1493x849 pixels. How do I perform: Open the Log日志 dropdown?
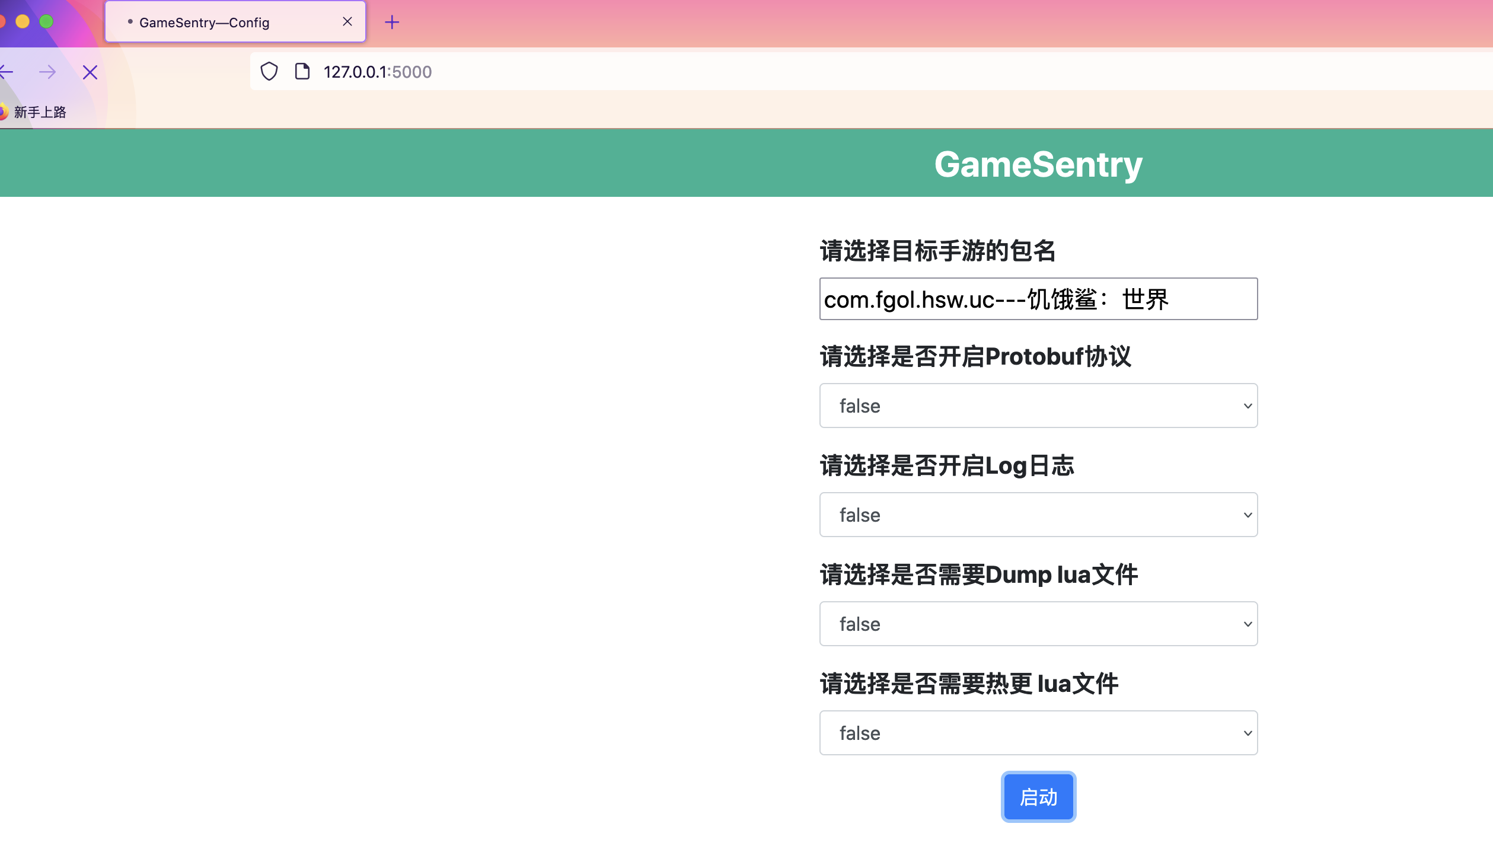pos(1038,515)
